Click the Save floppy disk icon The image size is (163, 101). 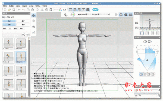click(x=14, y=10)
